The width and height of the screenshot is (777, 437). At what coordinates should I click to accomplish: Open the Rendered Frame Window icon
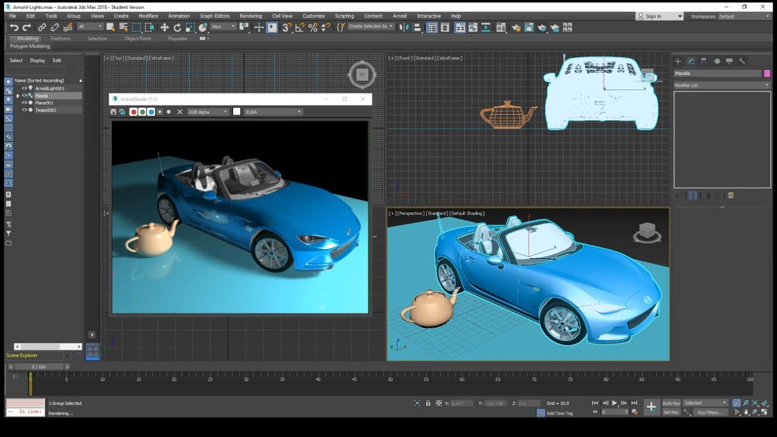click(529, 27)
